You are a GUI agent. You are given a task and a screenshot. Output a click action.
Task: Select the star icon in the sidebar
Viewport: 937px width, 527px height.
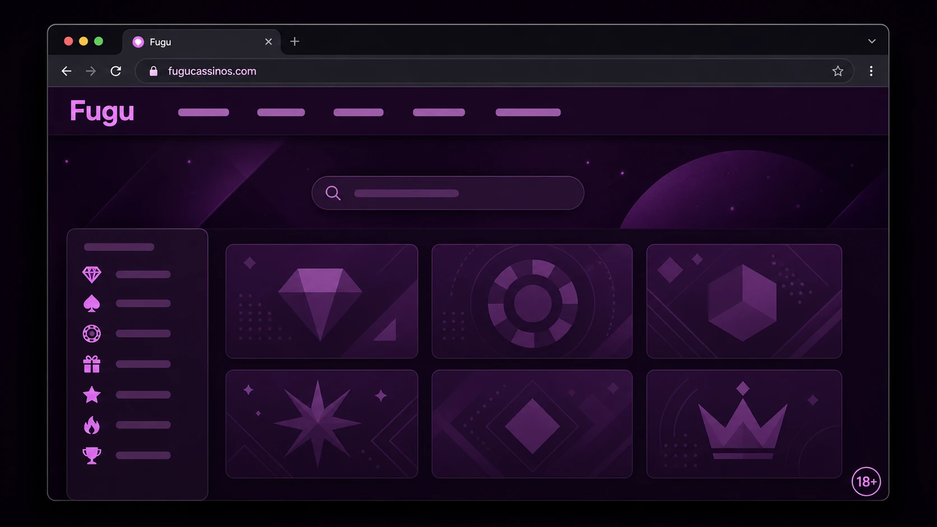click(x=92, y=395)
